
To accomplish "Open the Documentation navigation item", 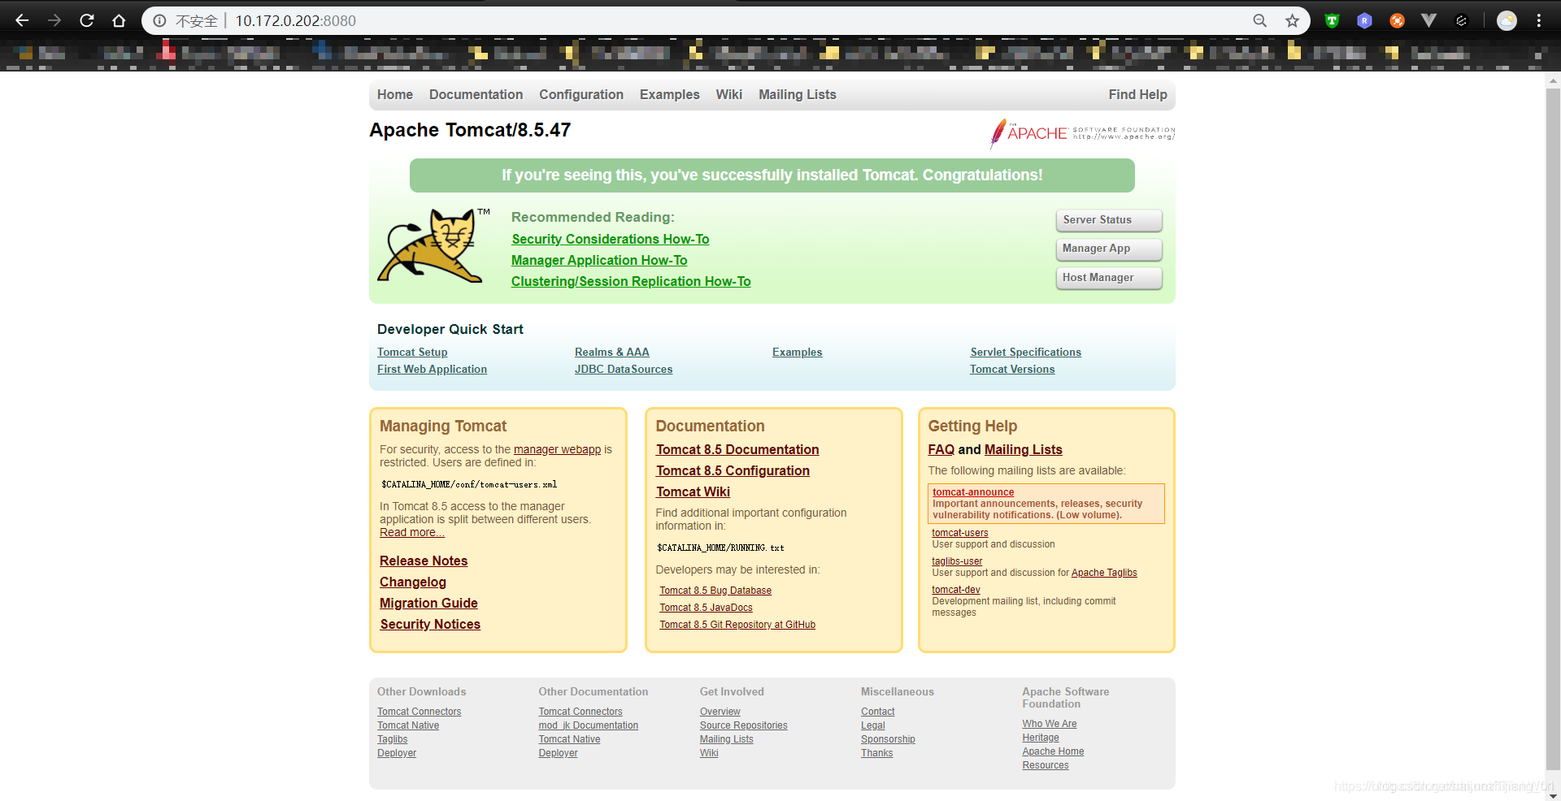I will pyautogui.click(x=476, y=95).
